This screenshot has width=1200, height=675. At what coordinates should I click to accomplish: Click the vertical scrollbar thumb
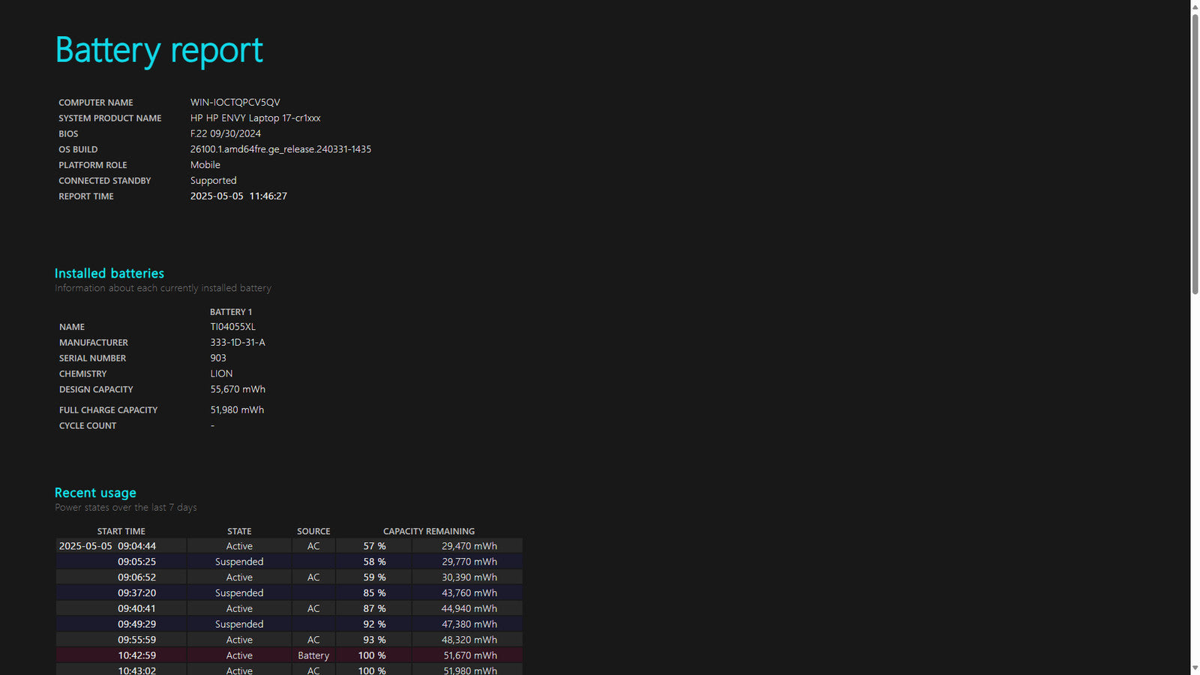point(1195,154)
